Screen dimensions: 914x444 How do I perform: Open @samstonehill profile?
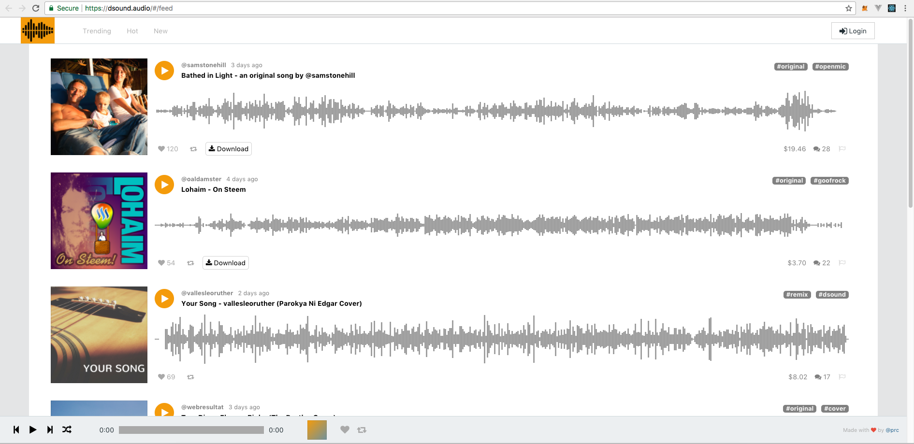click(203, 65)
